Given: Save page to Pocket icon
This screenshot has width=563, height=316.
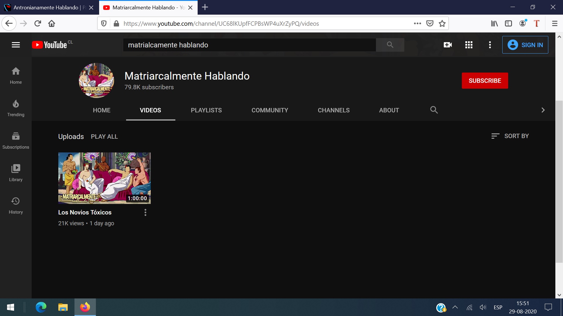Looking at the screenshot, I should click(430, 23).
